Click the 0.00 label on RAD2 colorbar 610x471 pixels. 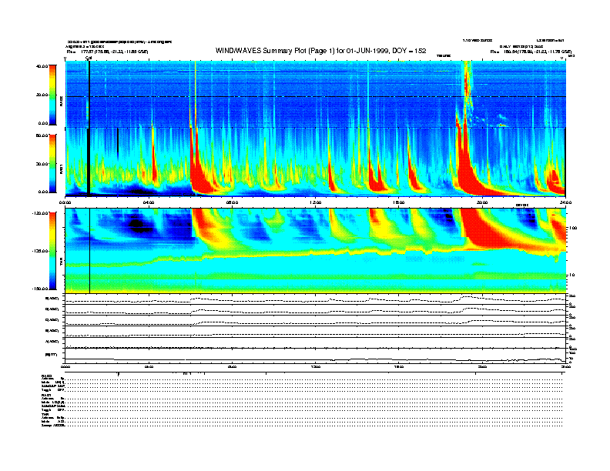44,124
